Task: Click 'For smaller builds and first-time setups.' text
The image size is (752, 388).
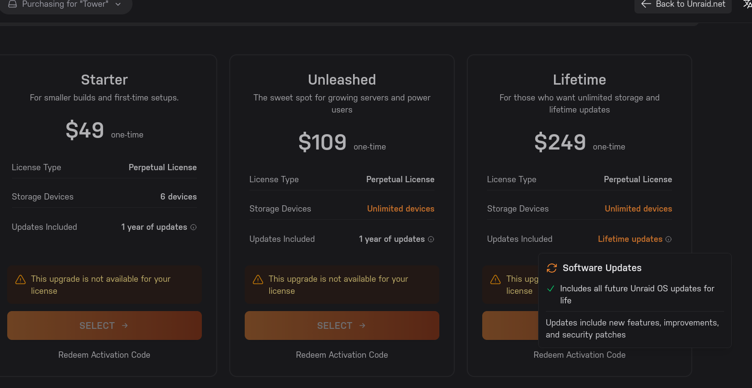Action: [x=105, y=98]
